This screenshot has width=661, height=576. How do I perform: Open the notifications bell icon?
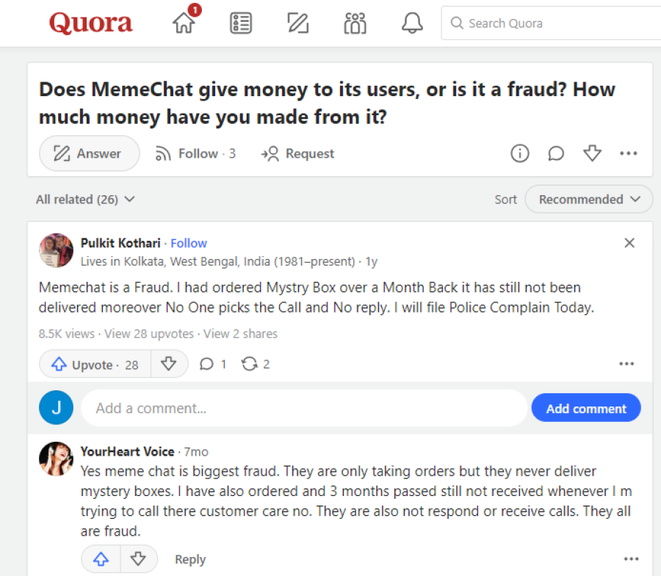pos(412,23)
